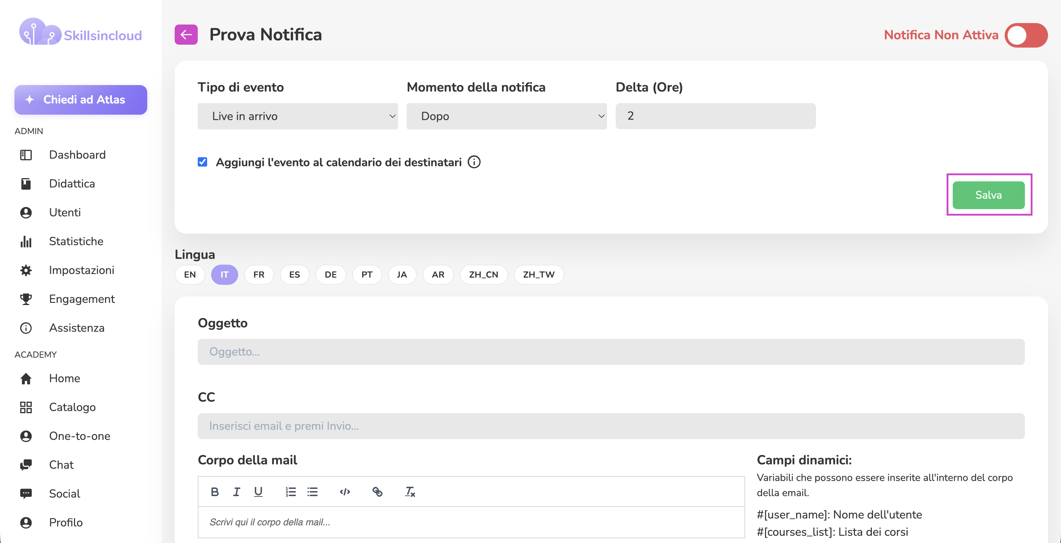Click the info icon next to calendar option
Viewport: 1061px width, 543px height.
point(473,162)
